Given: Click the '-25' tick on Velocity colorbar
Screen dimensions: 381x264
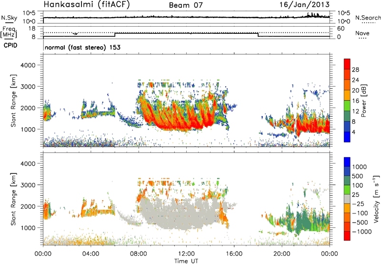Looking at the screenshot, I should pos(359,204).
